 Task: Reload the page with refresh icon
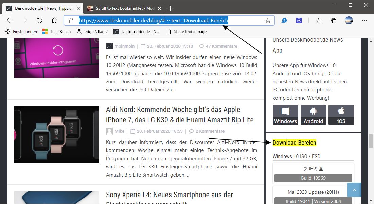[39, 20]
